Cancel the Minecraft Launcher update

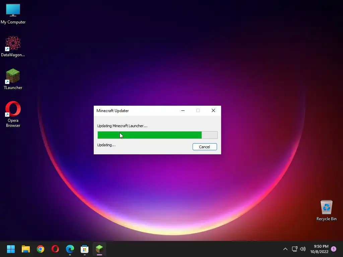pos(205,147)
